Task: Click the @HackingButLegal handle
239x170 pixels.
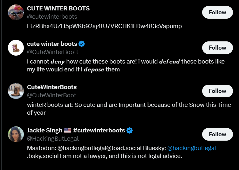Action: click(53, 138)
